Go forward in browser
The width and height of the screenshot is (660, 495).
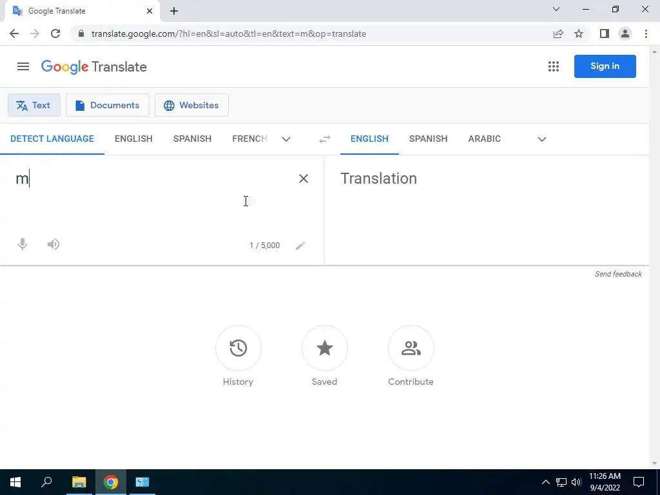pyautogui.click(x=35, y=34)
